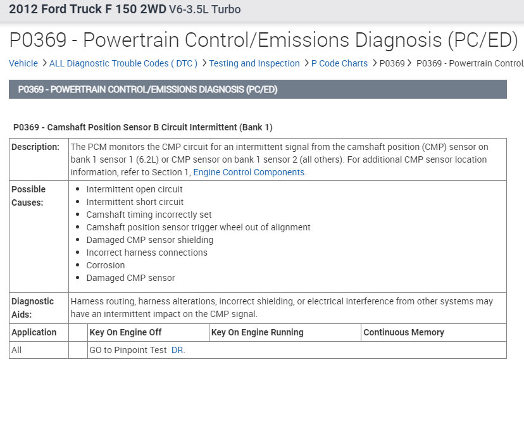Click the Key On Engine Off column header
Image resolution: width=524 pixels, height=436 pixels.
point(125,332)
